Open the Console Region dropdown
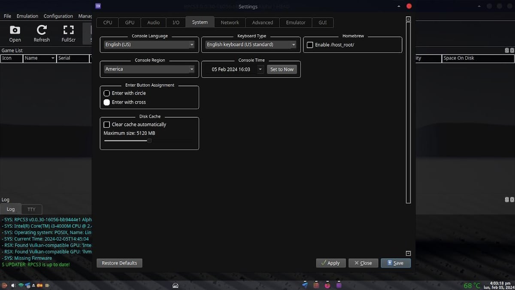Screen dimensions: 515x290 click(149, 69)
